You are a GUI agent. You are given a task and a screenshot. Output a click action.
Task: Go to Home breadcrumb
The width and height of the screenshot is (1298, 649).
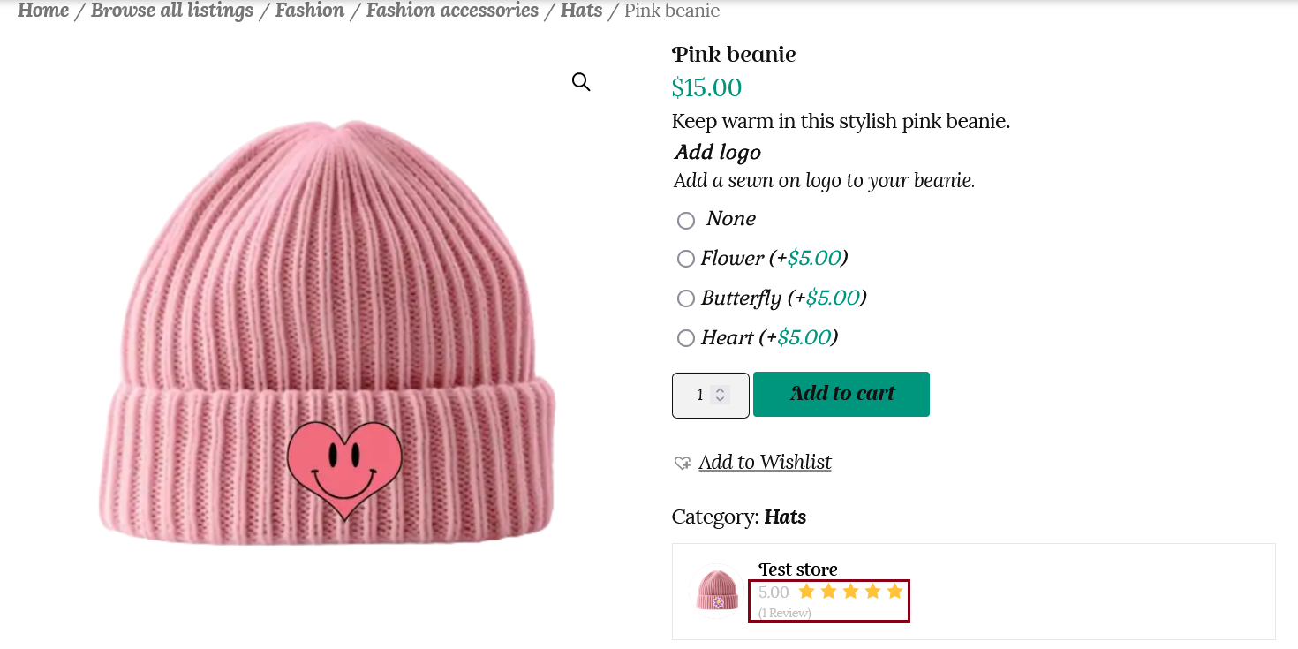pos(43,11)
